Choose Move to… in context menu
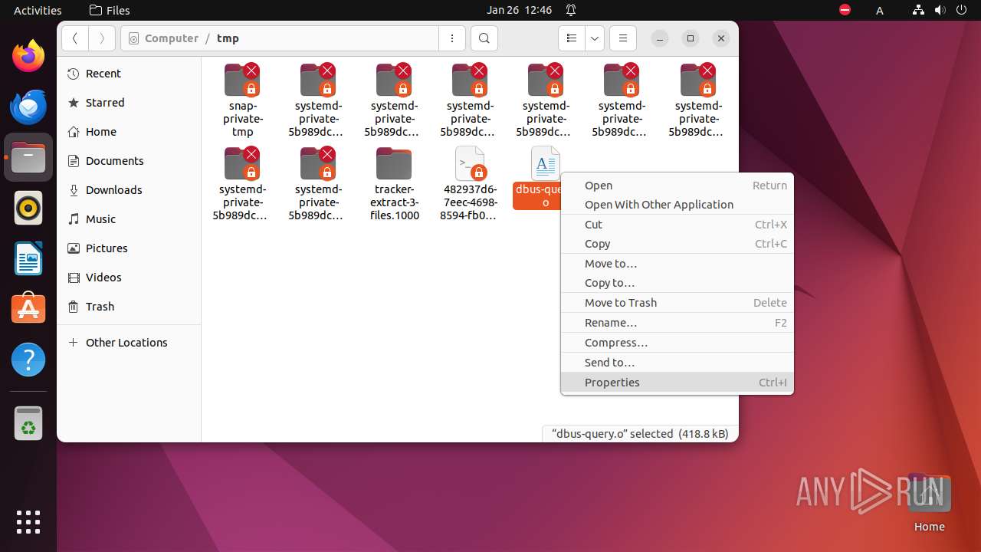This screenshot has width=981, height=552. coord(678,264)
